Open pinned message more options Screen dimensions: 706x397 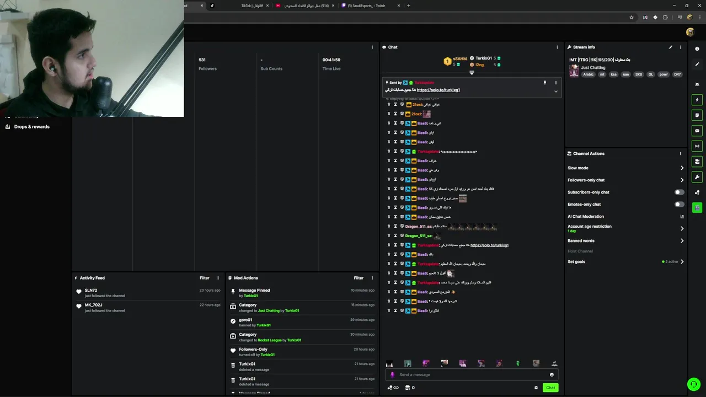click(x=555, y=83)
